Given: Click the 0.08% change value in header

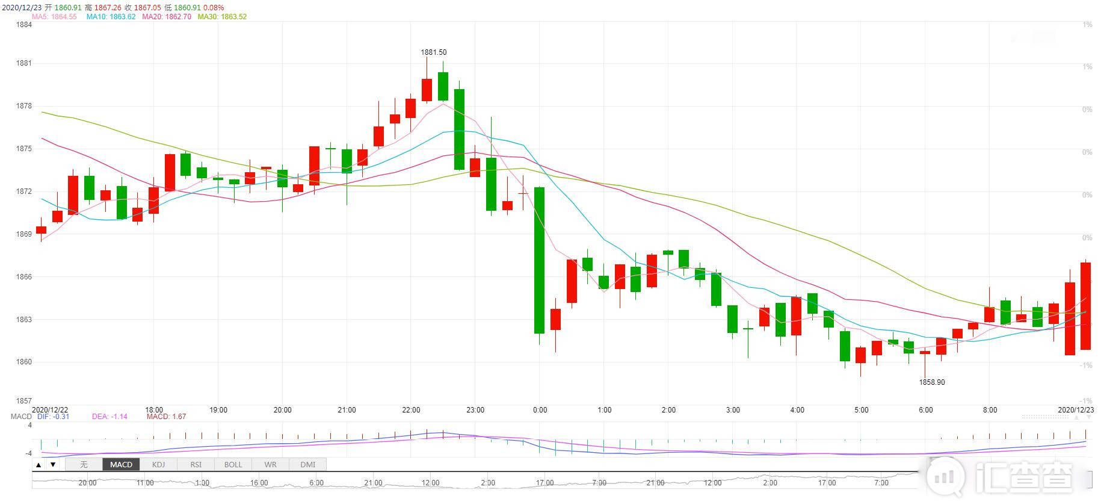Looking at the screenshot, I should (x=214, y=8).
